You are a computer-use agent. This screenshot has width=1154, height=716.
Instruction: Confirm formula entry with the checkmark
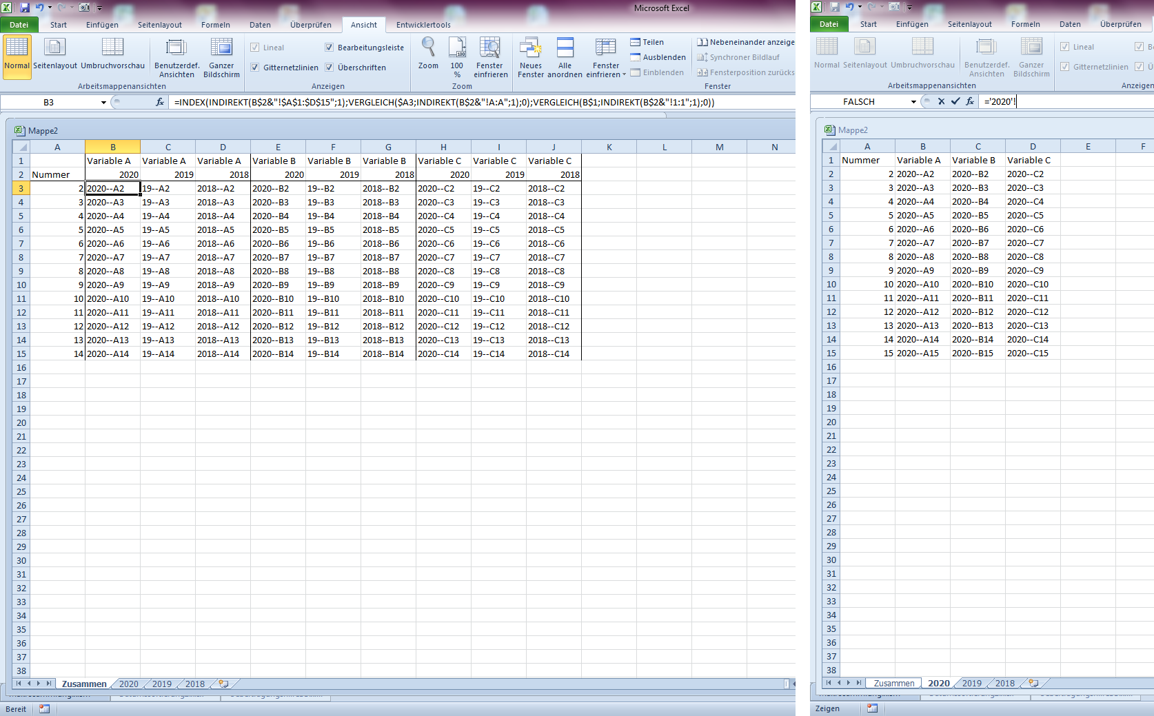pos(955,101)
